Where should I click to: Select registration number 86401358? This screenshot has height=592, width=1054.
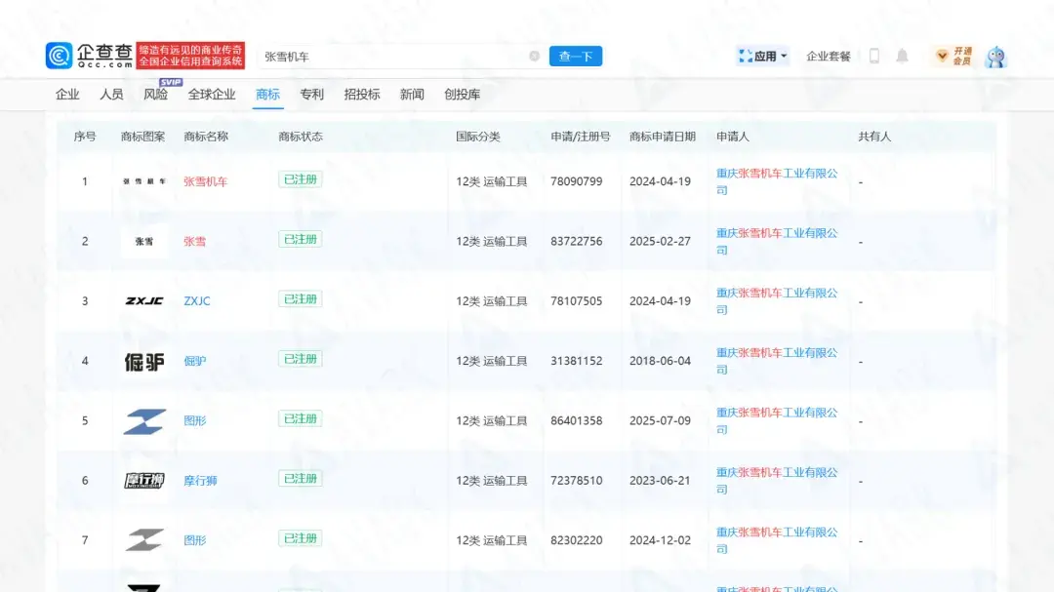click(x=576, y=420)
